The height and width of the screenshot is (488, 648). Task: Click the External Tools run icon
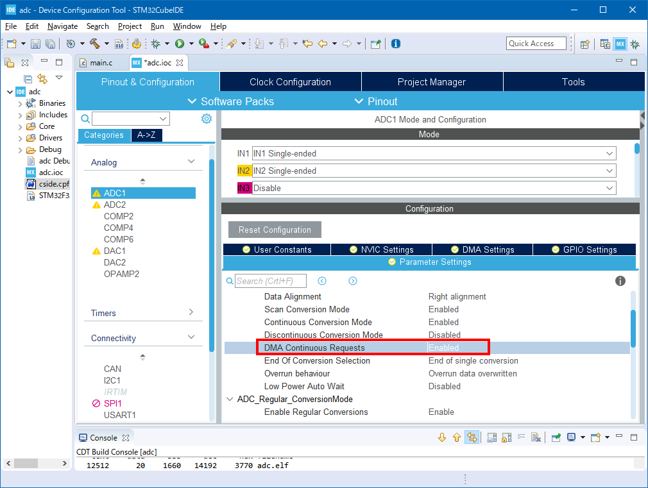204,44
